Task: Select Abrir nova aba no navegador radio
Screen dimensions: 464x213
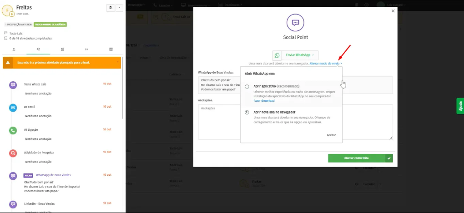Action: point(247,113)
